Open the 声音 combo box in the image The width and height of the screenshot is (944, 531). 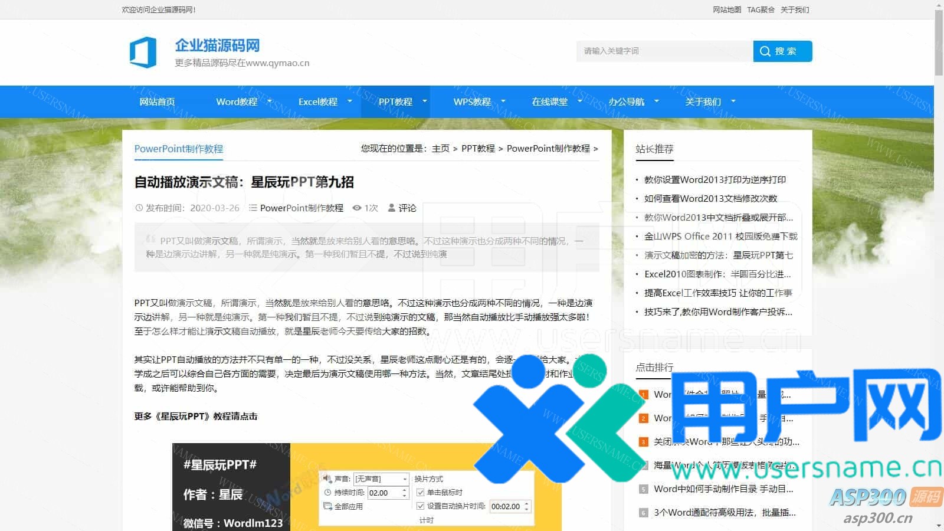point(381,479)
